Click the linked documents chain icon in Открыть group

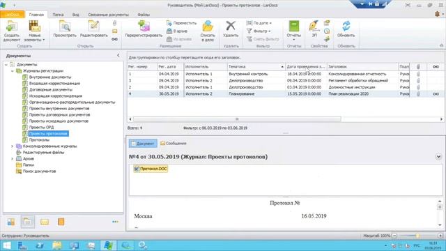click(x=114, y=39)
